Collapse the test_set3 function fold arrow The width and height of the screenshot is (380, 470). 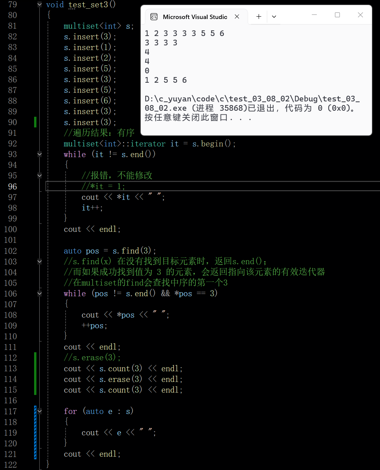[x=39, y=4]
